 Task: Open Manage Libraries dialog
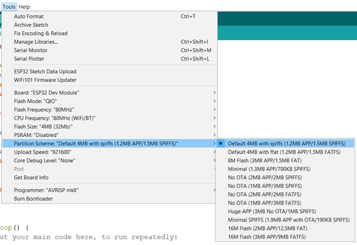pyautogui.click(x=109, y=42)
